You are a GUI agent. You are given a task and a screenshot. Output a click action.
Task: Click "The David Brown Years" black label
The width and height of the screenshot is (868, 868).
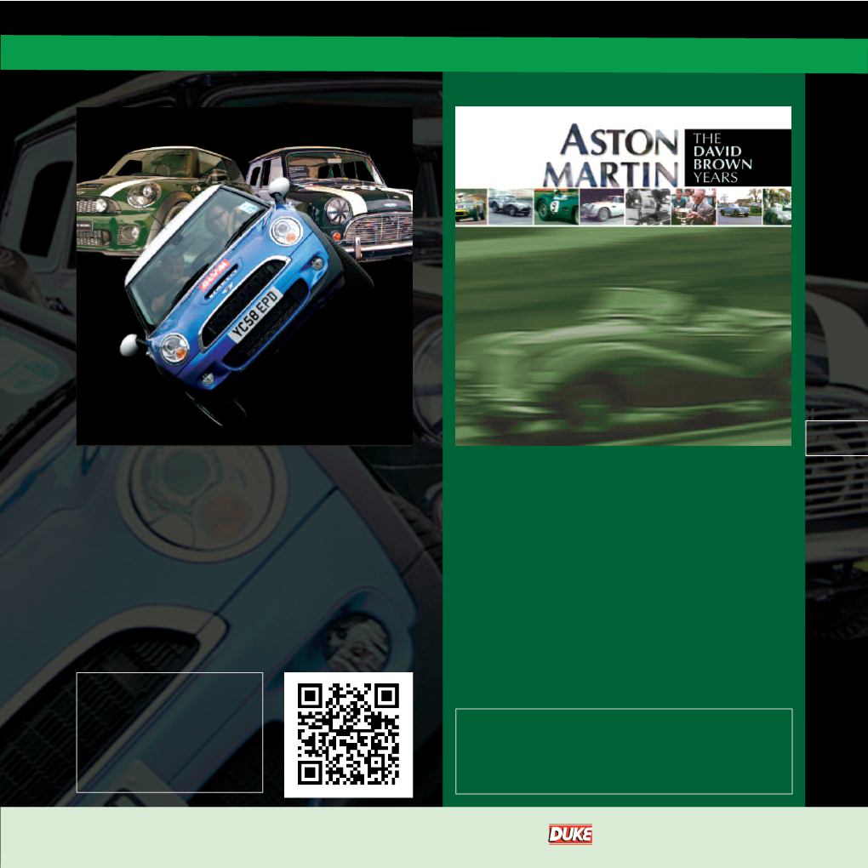coord(737,157)
